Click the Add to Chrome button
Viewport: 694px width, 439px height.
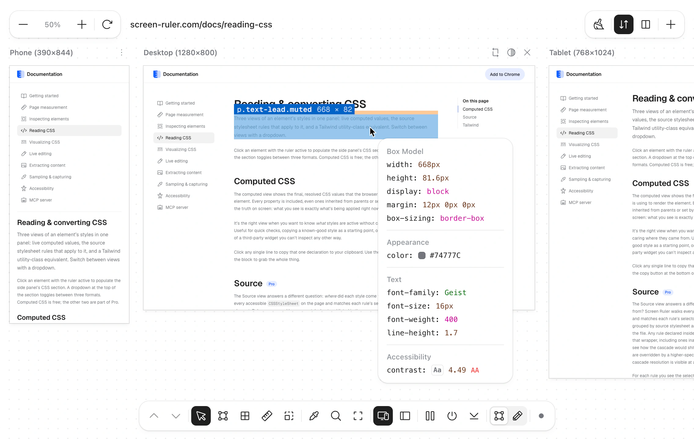coord(505,74)
